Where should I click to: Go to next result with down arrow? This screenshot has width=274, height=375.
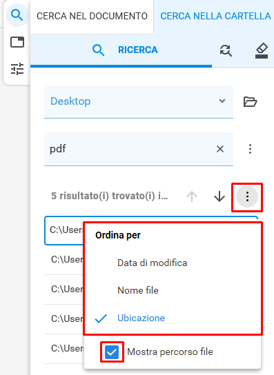pos(219,196)
